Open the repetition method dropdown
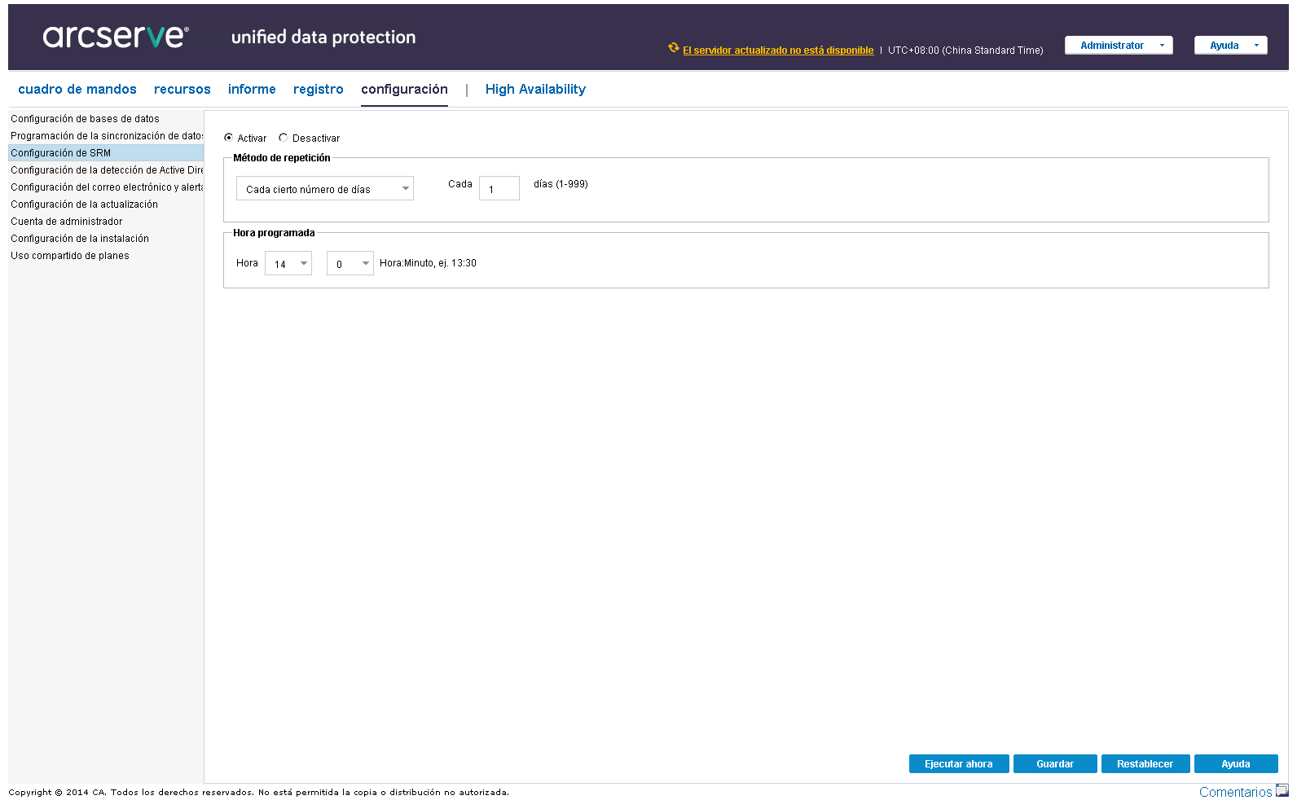 pos(325,189)
